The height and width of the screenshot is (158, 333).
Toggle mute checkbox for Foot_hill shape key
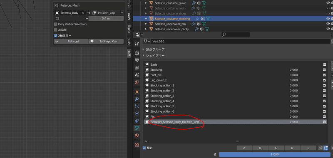click(324, 75)
